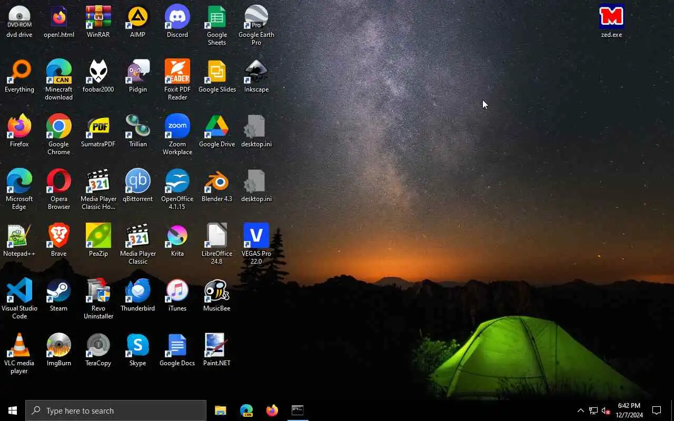Select the zed.exe desktop icon

click(611, 22)
